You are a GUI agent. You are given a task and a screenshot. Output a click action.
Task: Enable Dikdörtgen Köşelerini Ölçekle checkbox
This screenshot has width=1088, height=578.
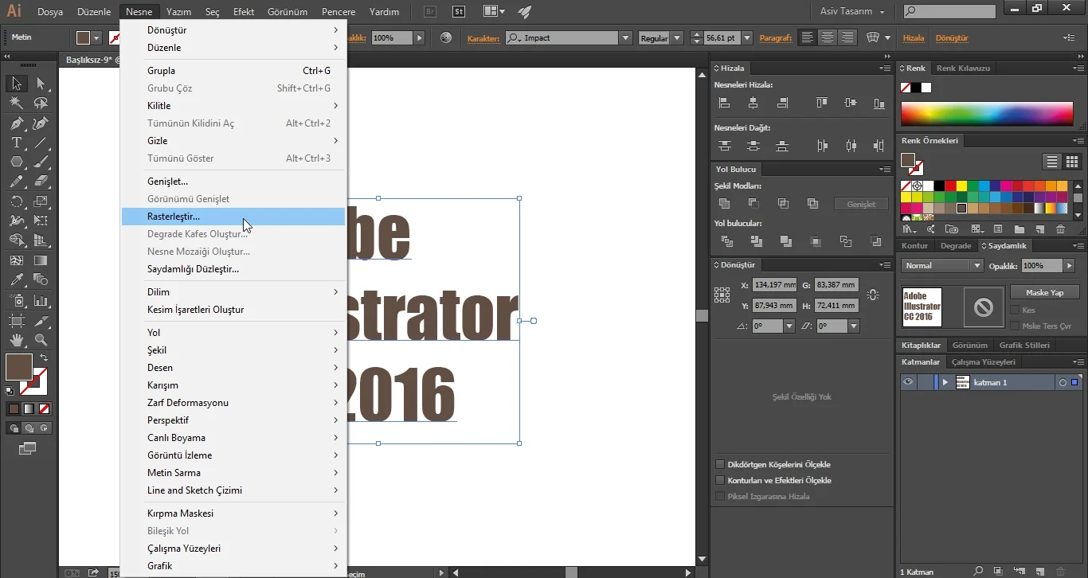(x=720, y=464)
